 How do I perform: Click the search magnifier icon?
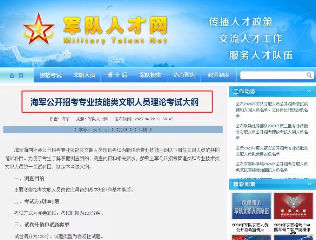(x=309, y=75)
